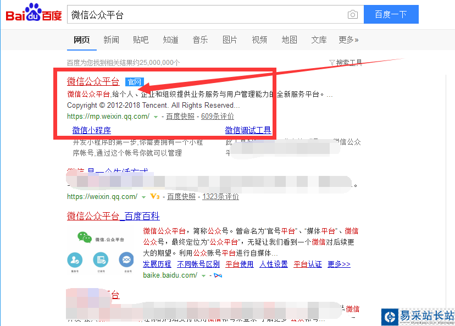The height and width of the screenshot is (326, 455).
Task: Click the 百度百科 WeChat thumbnail image
Action: pos(101,252)
